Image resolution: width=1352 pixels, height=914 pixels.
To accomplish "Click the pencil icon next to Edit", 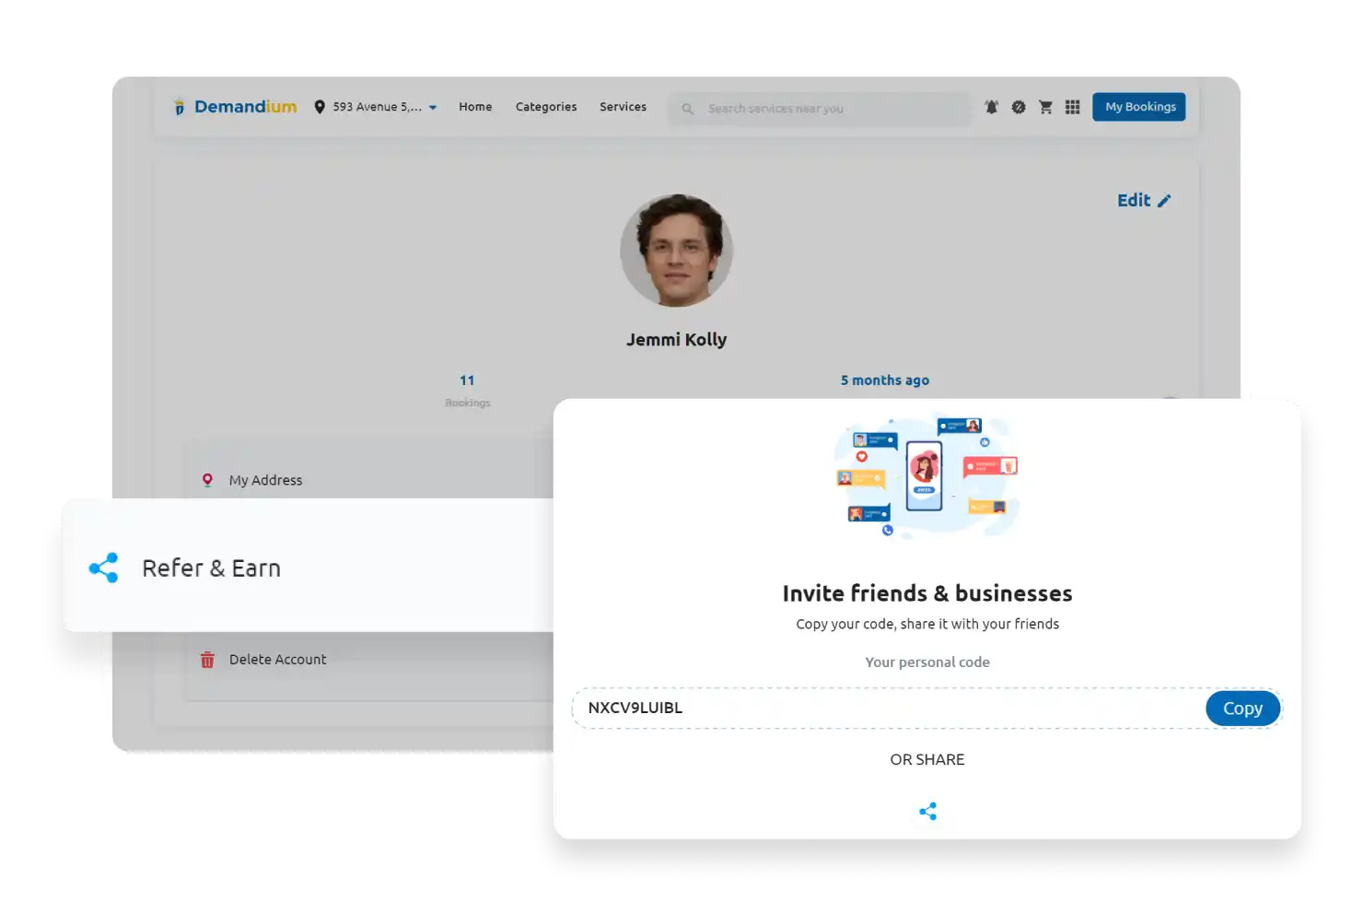I will click(x=1164, y=201).
